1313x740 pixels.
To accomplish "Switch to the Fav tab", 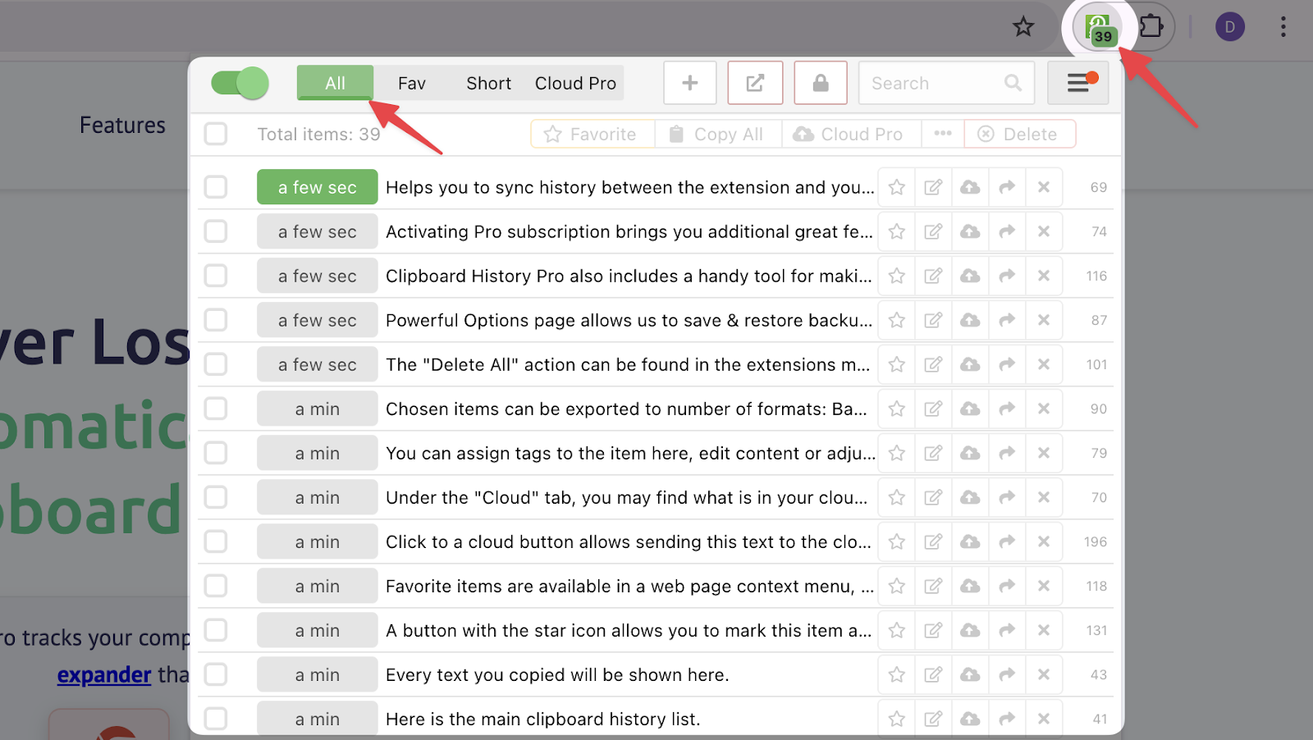I will (x=412, y=83).
